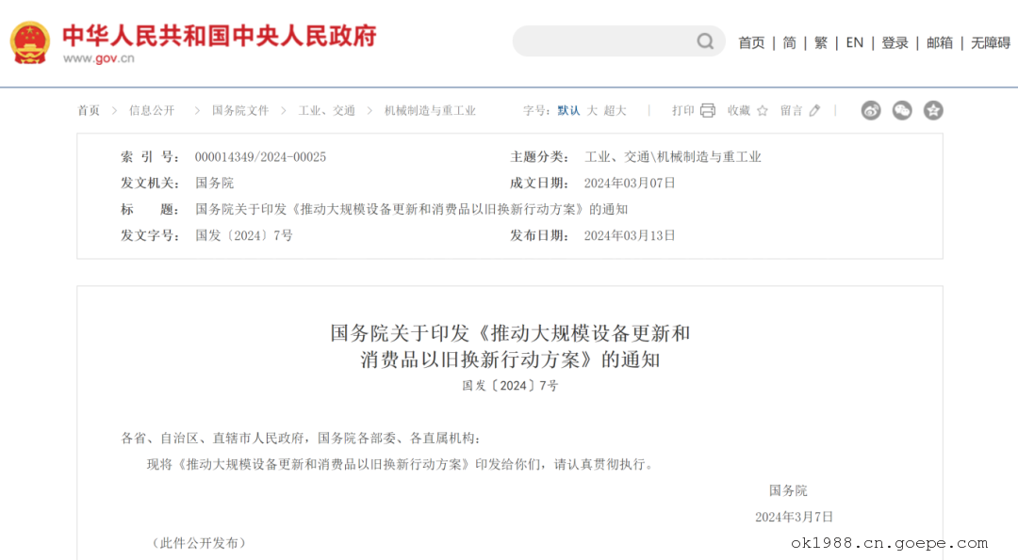This screenshot has width=1018, height=560.
Task: Click the national emblem logo
Action: point(30,42)
